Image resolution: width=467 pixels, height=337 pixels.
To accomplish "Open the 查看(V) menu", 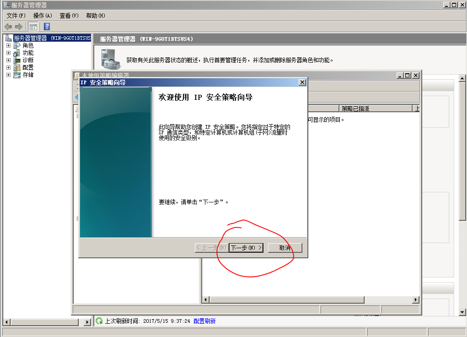I will click(69, 16).
